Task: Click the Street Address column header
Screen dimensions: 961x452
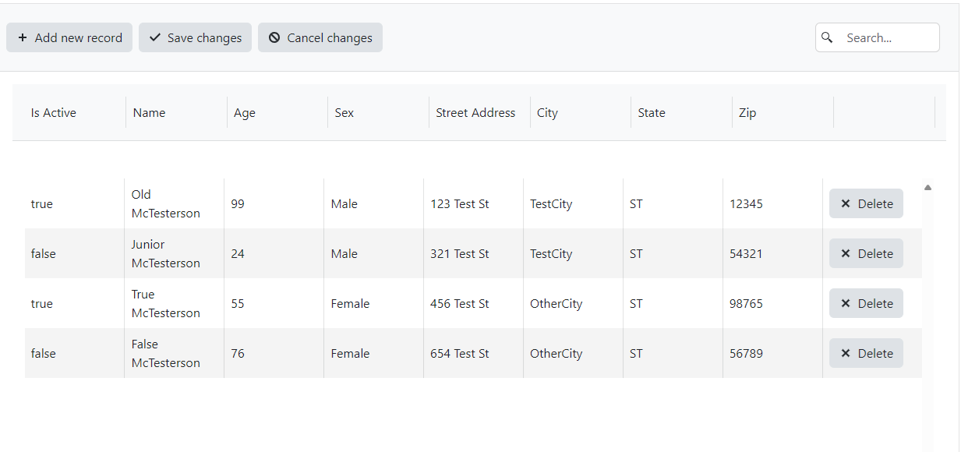Action: pyautogui.click(x=475, y=112)
